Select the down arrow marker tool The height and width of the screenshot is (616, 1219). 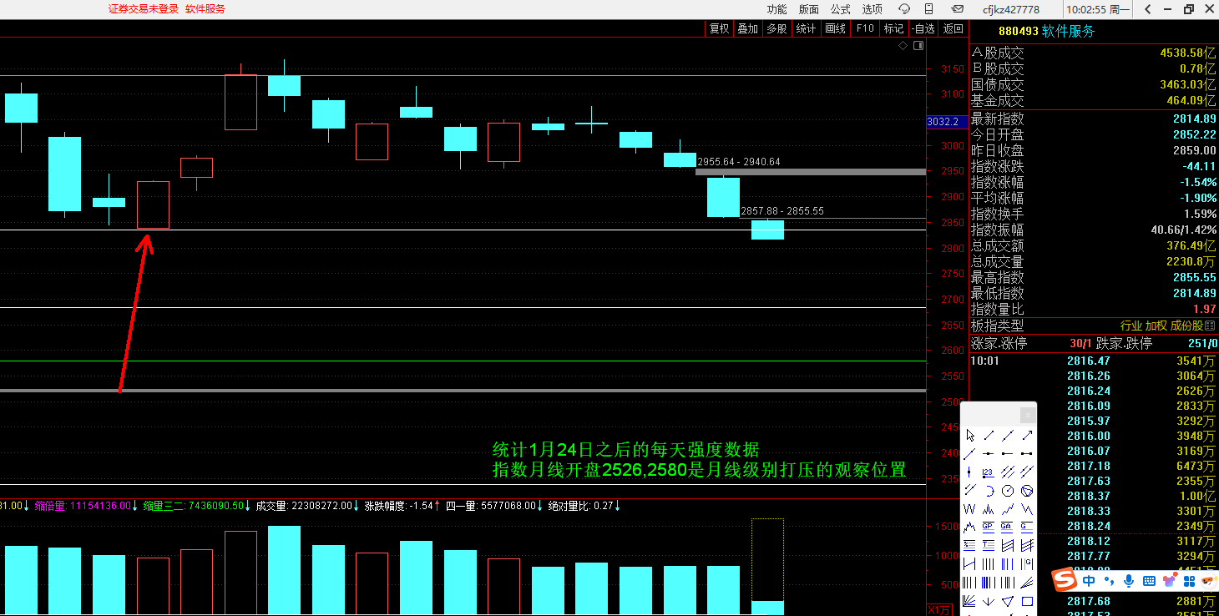989,601
